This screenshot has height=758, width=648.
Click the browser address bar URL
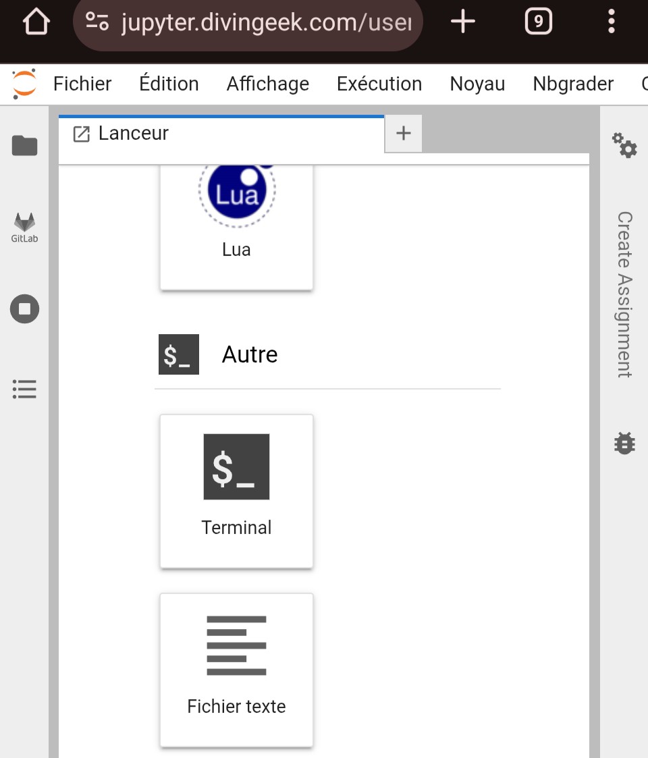point(266,24)
